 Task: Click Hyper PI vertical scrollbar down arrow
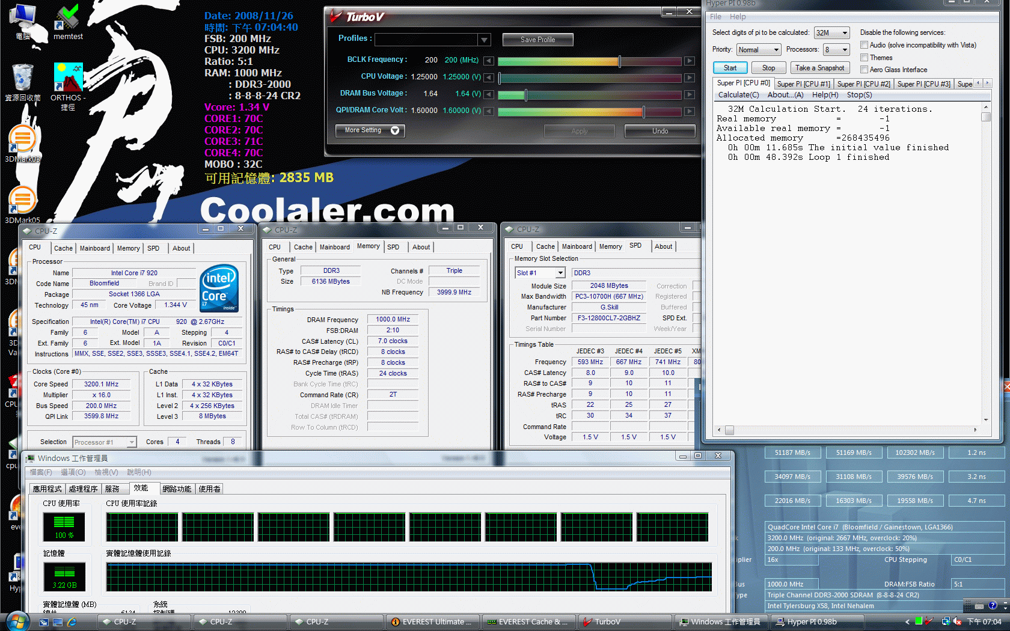click(985, 419)
